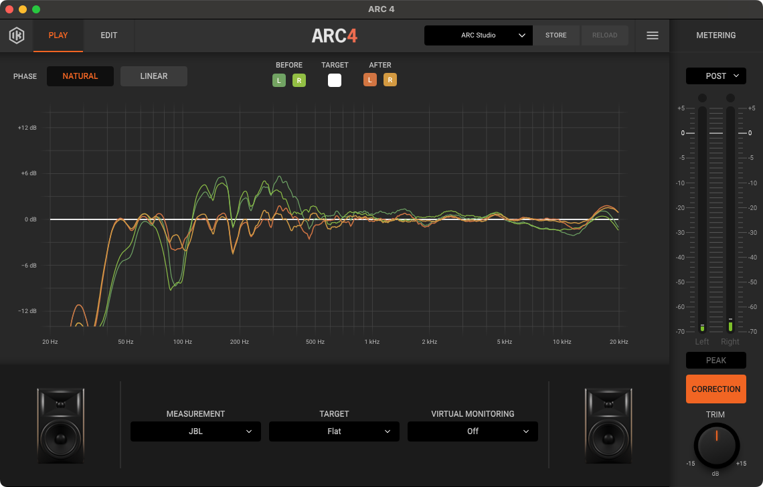Click the 100 Hz frequency axis label
Image resolution: width=763 pixels, height=487 pixels.
[x=183, y=342]
